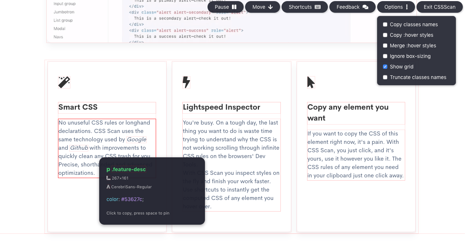
Task: Click the Move toolbar button
Action: (263, 7)
